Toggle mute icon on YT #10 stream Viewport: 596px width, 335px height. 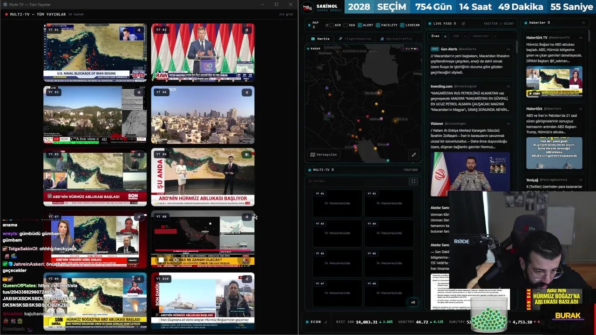tap(247, 279)
